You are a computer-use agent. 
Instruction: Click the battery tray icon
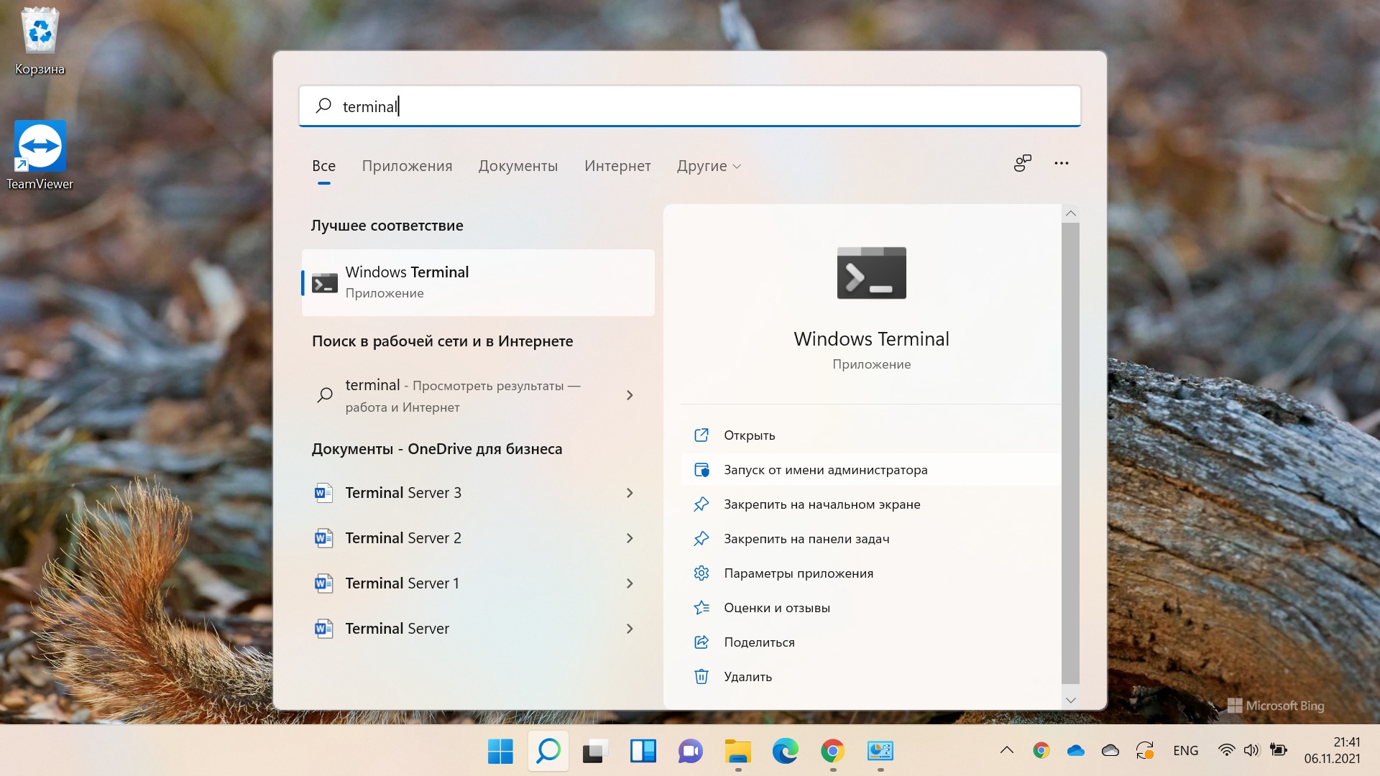click(1279, 750)
